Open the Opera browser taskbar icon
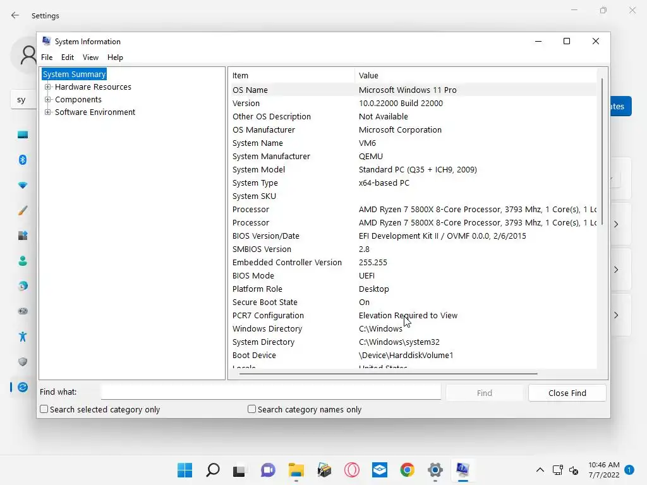Image resolution: width=647 pixels, height=485 pixels. [x=352, y=470]
